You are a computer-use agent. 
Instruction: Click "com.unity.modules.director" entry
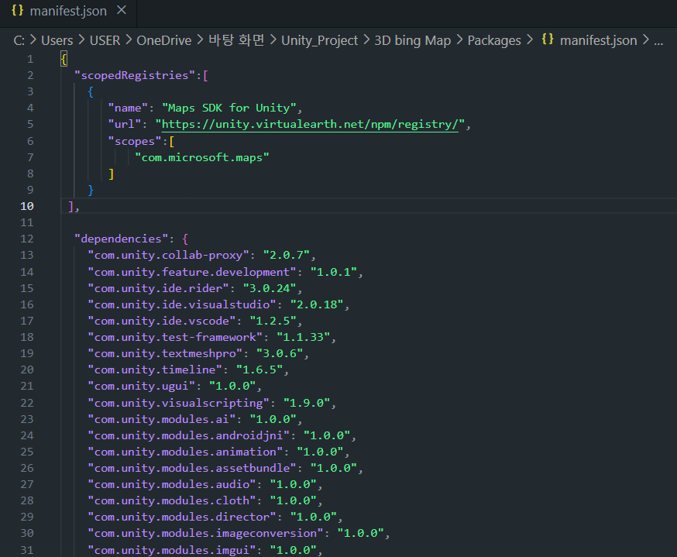click(182, 517)
